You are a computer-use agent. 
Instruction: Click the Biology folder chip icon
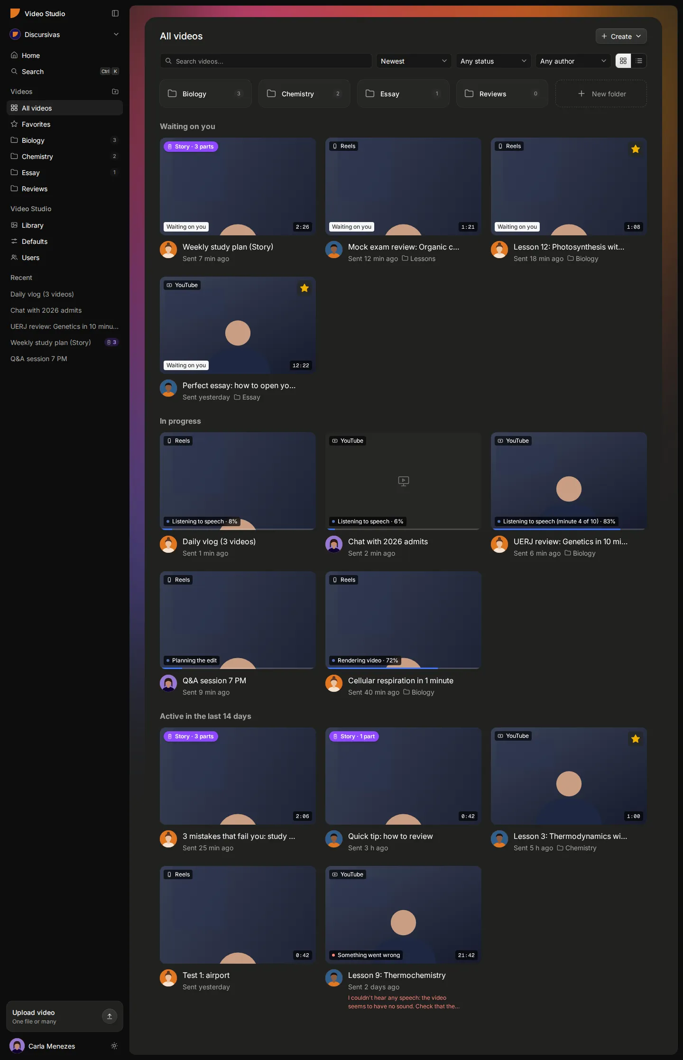click(172, 93)
